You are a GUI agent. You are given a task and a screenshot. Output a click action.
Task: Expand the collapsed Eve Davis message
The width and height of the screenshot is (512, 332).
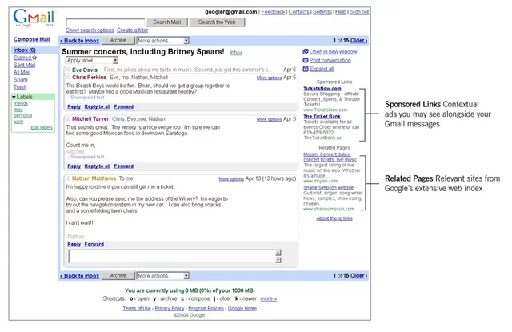coord(182,70)
